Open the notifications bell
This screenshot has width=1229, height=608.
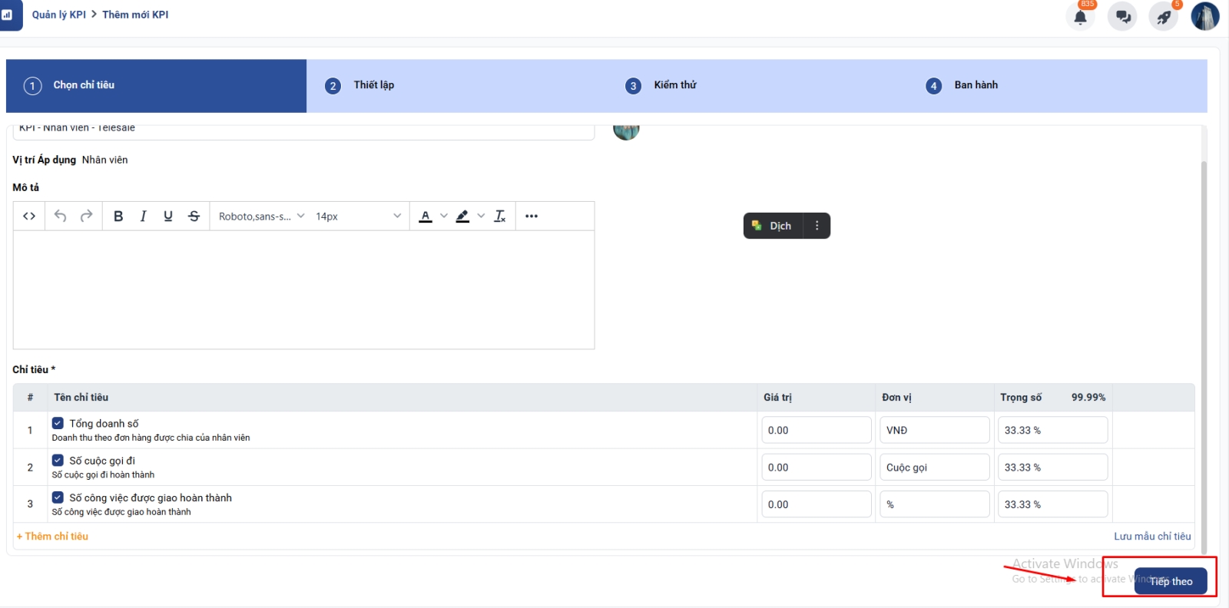click(x=1080, y=17)
